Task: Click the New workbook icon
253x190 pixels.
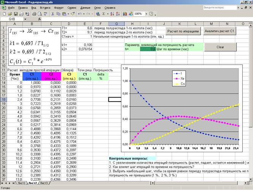Action: 4,14
